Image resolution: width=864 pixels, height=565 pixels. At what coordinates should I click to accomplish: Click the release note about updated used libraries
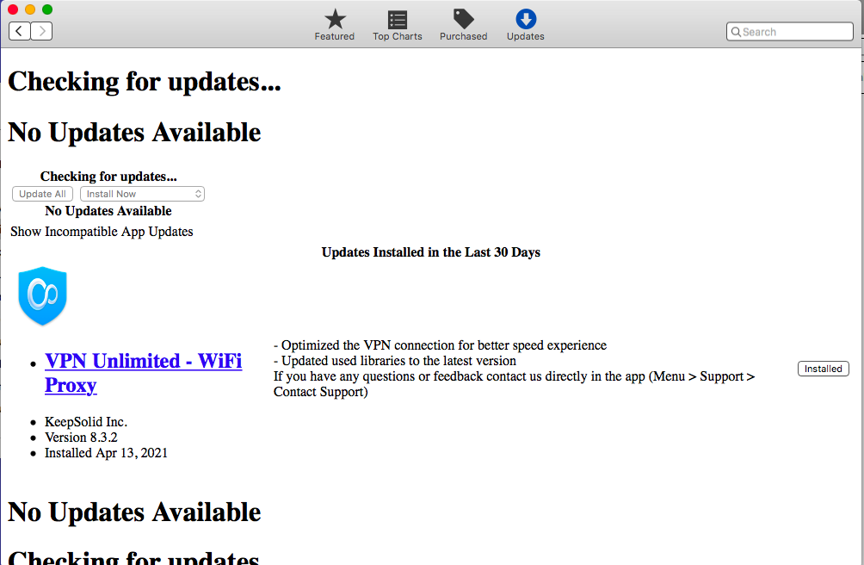click(x=395, y=361)
